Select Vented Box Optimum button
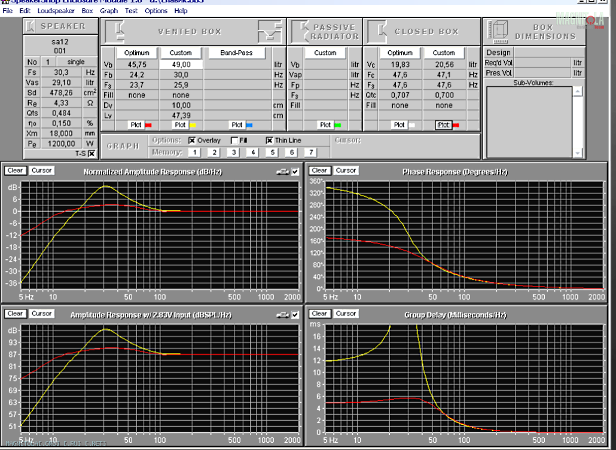This screenshot has height=450, width=616. (x=137, y=53)
